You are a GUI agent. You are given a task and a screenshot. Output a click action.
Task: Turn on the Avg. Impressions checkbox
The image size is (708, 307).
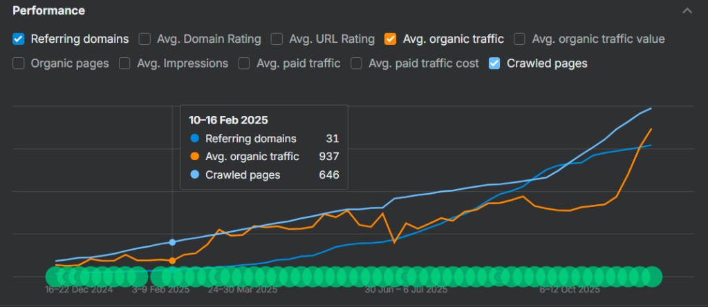(125, 63)
